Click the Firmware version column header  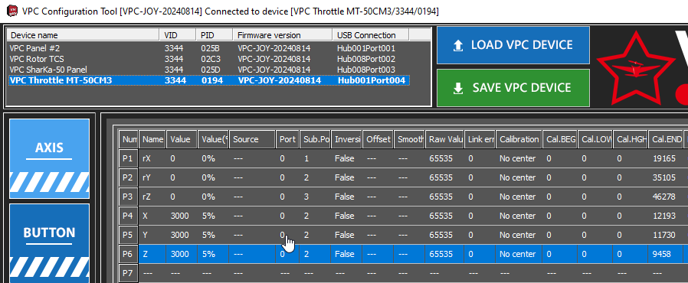pyautogui.click(x=283, y=35)
